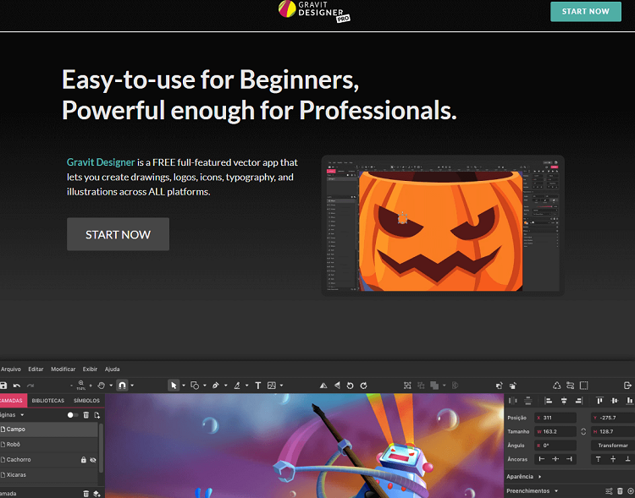Viewport: 635px width, 498px height.
Task: Open the Arquivo menu
Action: 10,369
